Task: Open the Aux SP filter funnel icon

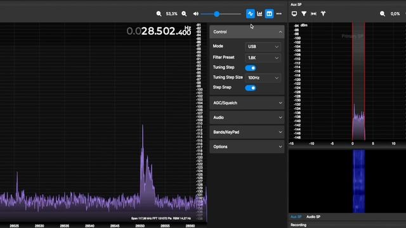Action: tap(304, 14)
